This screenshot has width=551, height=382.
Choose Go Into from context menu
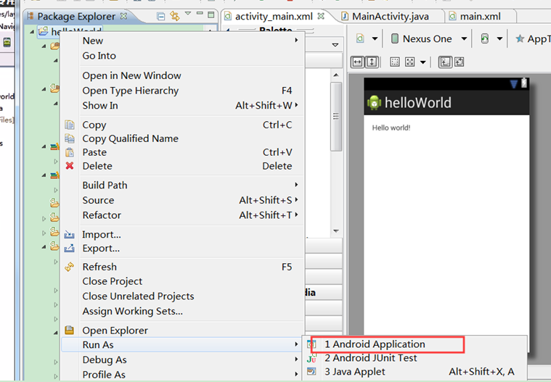182,56
